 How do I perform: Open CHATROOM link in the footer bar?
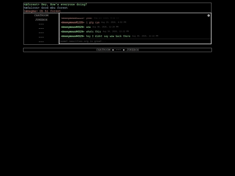click(103, 50)
